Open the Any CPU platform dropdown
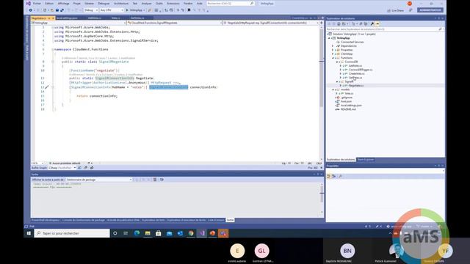 (x=112, y=10)
